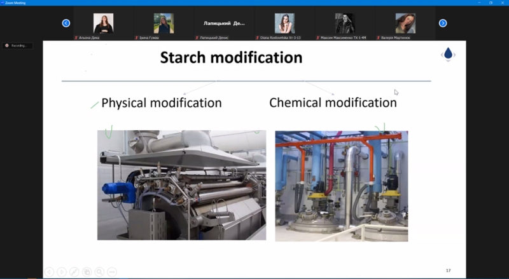Click the 'Starch modification' slide title
This screenshot has width=509, height=279.
[x=231, y=57]
